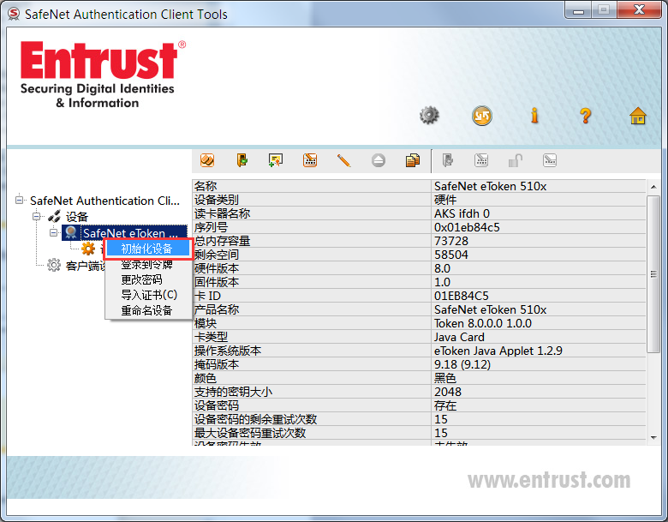Click the module value 'Token 8.0.0.0 1.0.0'

click(483, 323)
